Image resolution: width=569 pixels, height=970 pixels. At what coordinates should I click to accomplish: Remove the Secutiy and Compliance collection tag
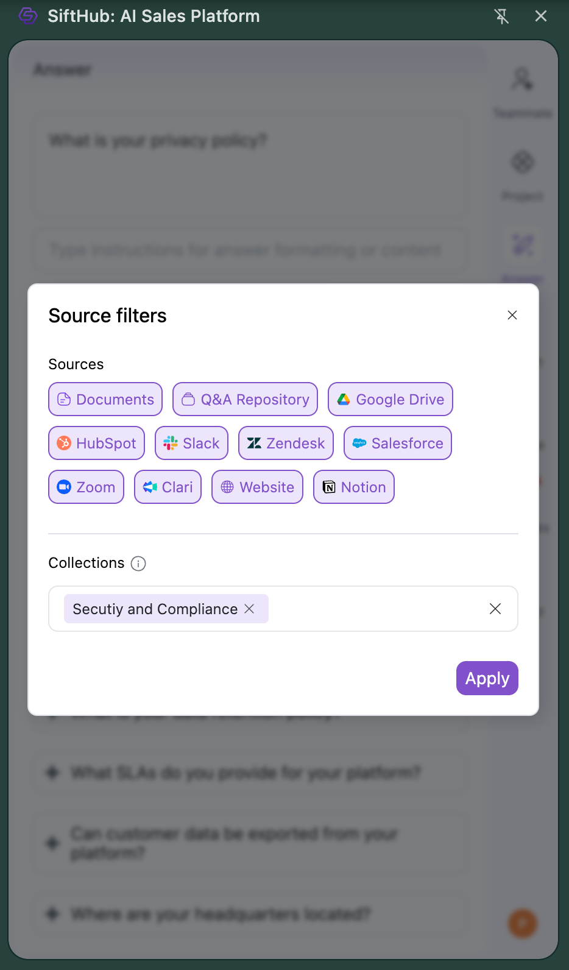[249, 609]
